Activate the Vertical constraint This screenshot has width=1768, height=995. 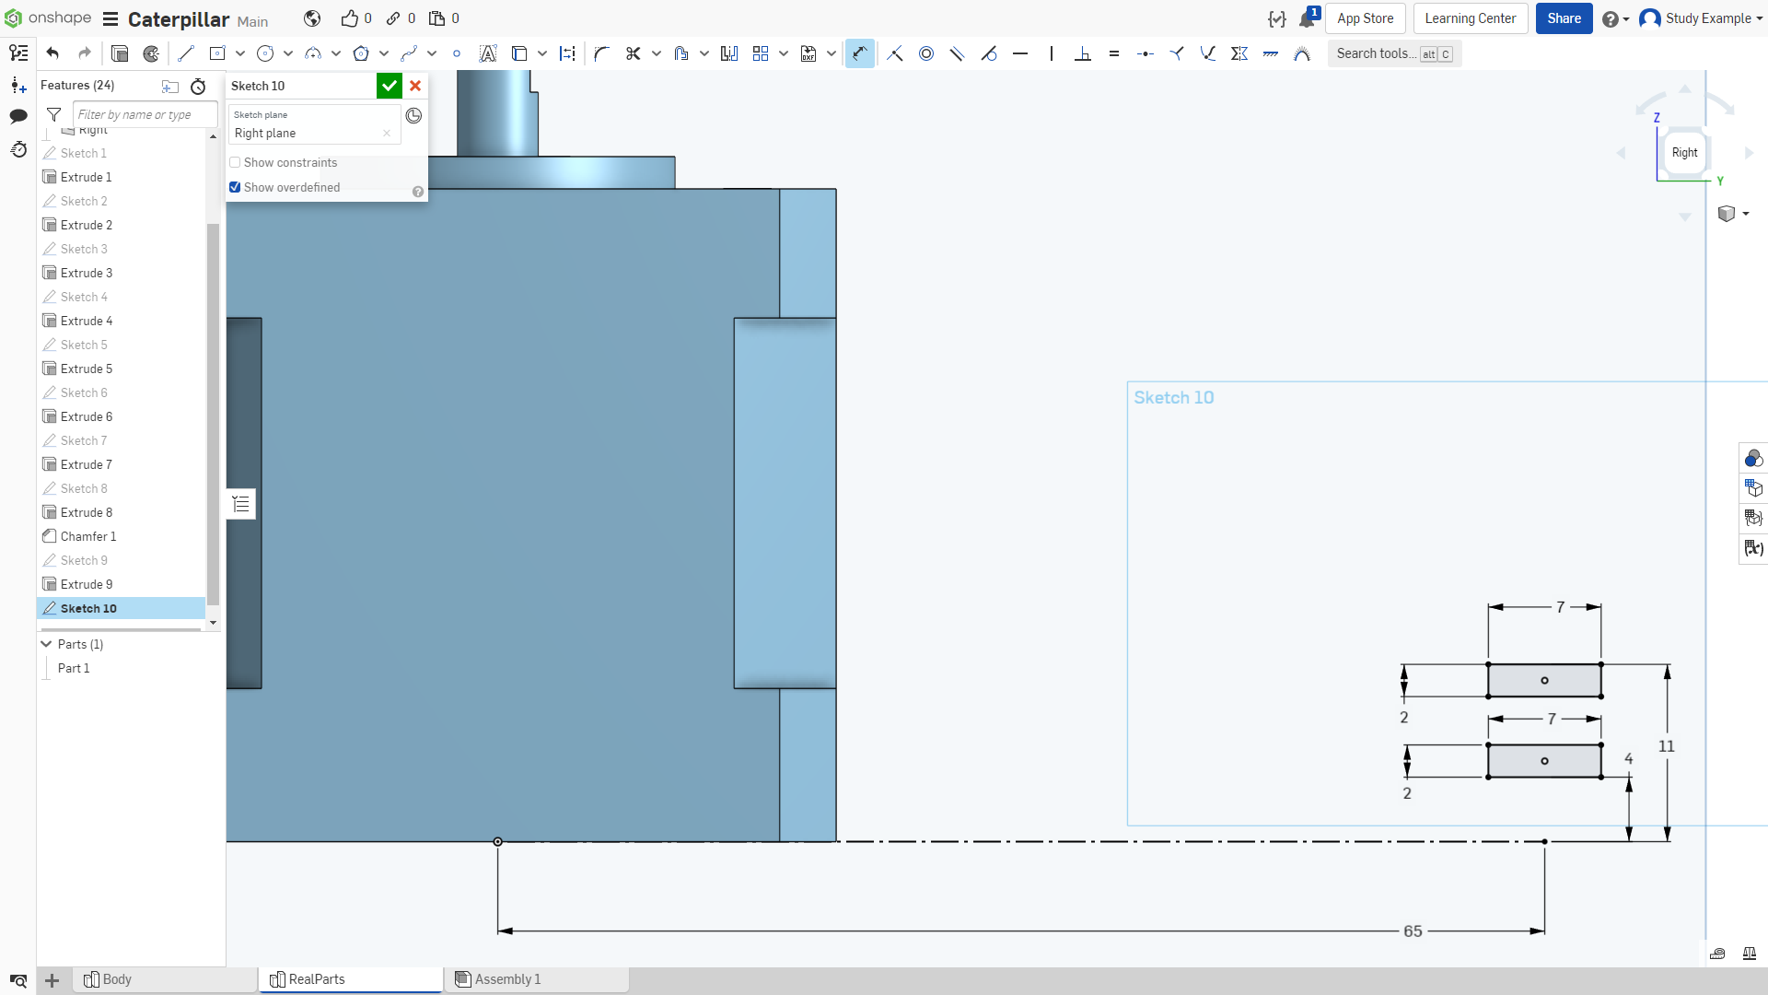tap(1052, 53)
